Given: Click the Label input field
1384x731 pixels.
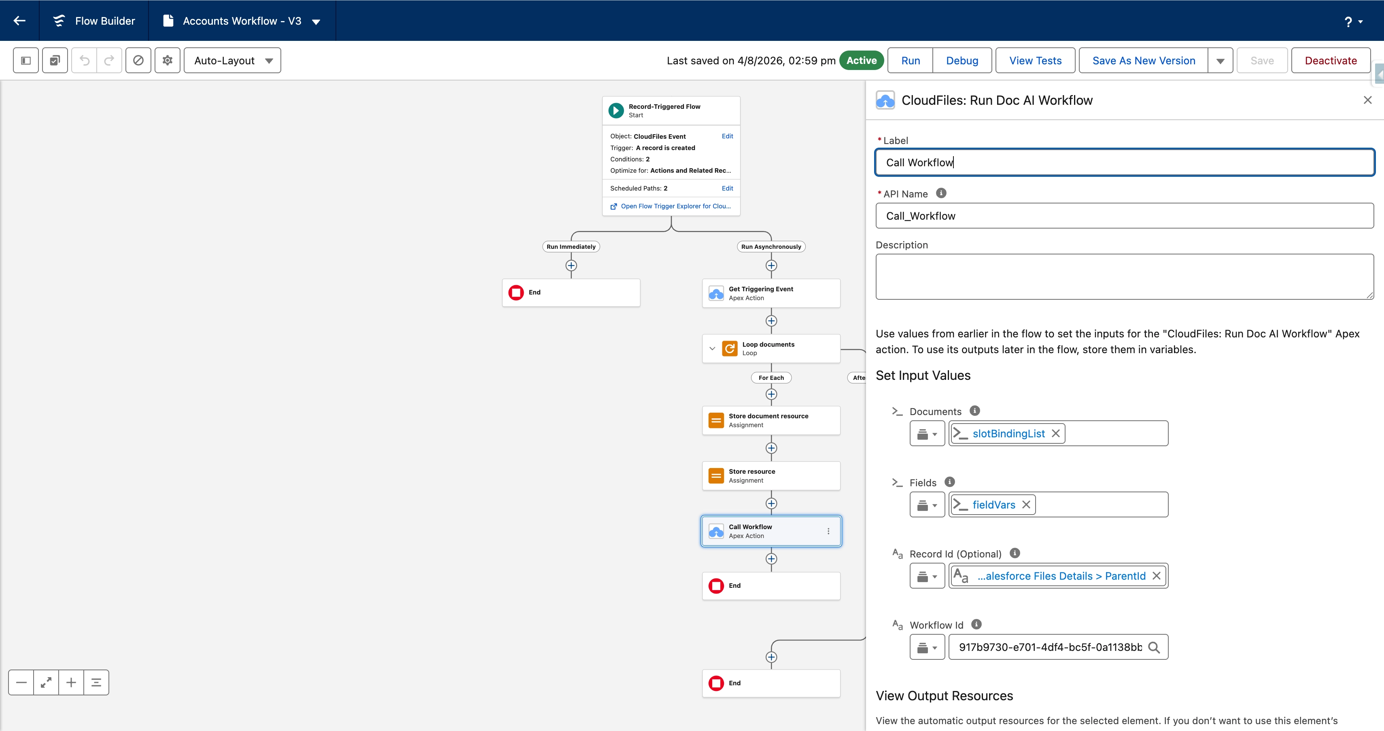Looking at the screenshot, I should [1125, 162].
